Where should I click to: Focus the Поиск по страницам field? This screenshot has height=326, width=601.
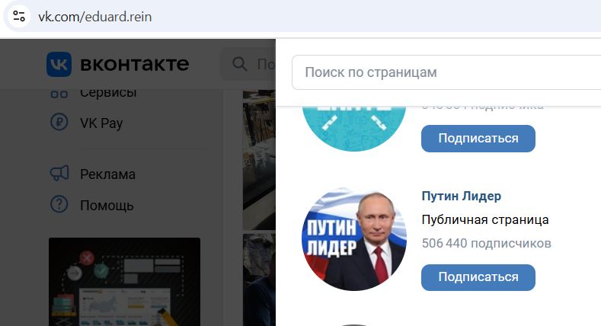pyautogui.click(x=446, y=72)
